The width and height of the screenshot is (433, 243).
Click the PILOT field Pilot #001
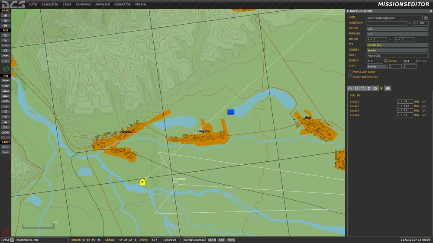coord(397,56)
